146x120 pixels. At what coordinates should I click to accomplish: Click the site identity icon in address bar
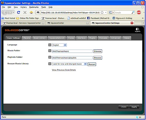point(38,12)
